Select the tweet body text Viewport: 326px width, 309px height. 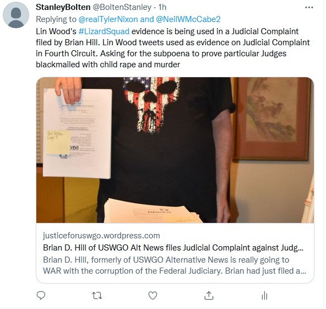pos(173,48)
